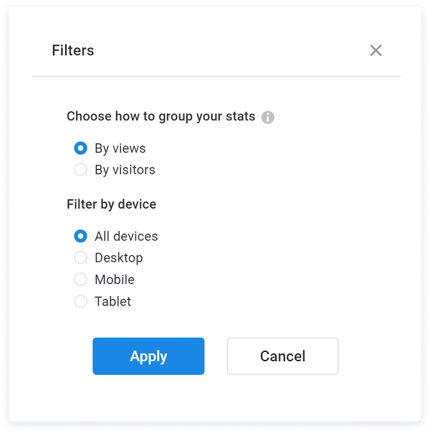This screenshot has height=433, width=430.
Task: Apply the selected filters
Action: [x=148, y=356]
